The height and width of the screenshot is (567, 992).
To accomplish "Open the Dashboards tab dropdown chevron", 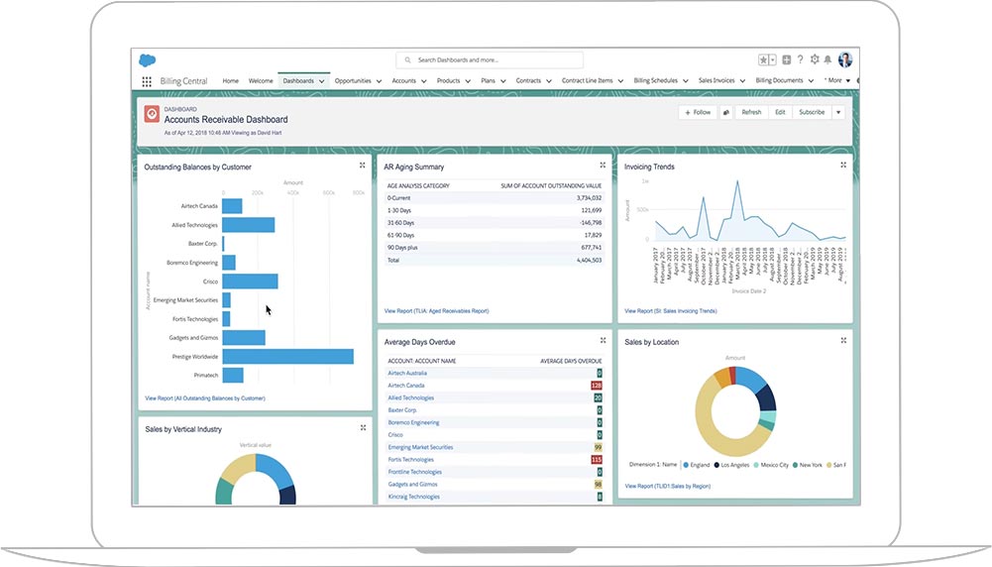I will click(321, 81).
